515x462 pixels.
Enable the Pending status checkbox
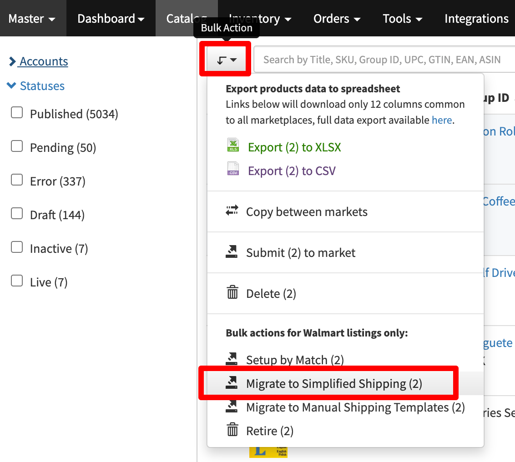pyautogui.click(x=17, y=146)
